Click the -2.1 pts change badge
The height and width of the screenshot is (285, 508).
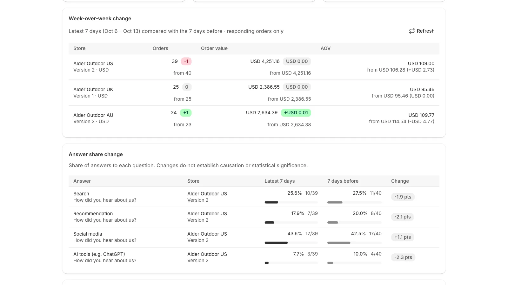pos(403,217)
